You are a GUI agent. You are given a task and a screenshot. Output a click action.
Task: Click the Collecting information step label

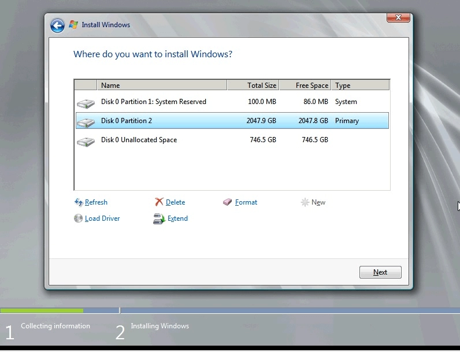point(55,326)
